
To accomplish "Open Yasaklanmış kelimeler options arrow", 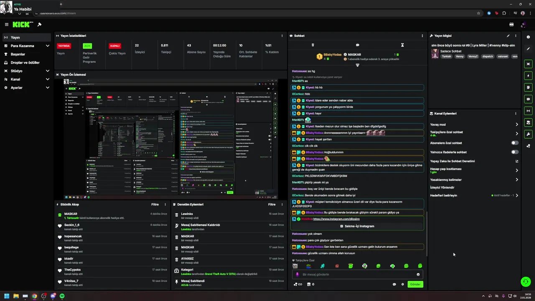I will (x=517, y=180).
